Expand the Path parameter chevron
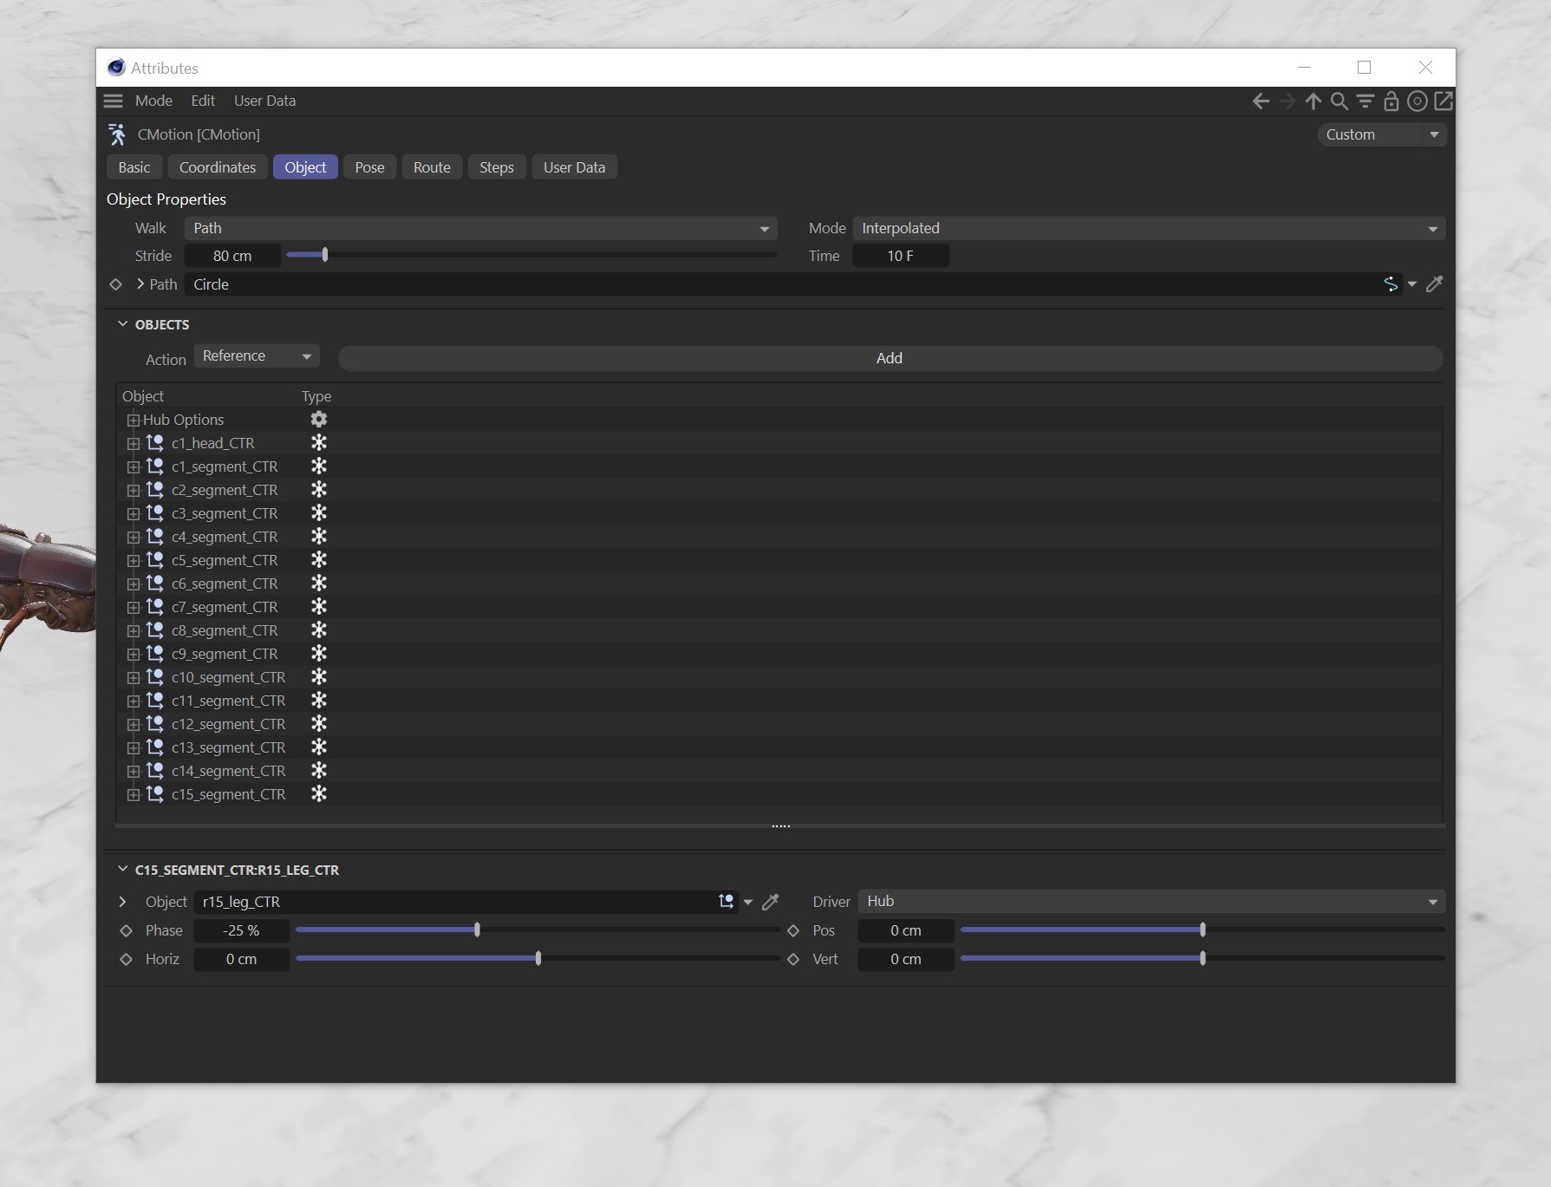Viewport: 1551px width, 1187px height. point(140,284)
